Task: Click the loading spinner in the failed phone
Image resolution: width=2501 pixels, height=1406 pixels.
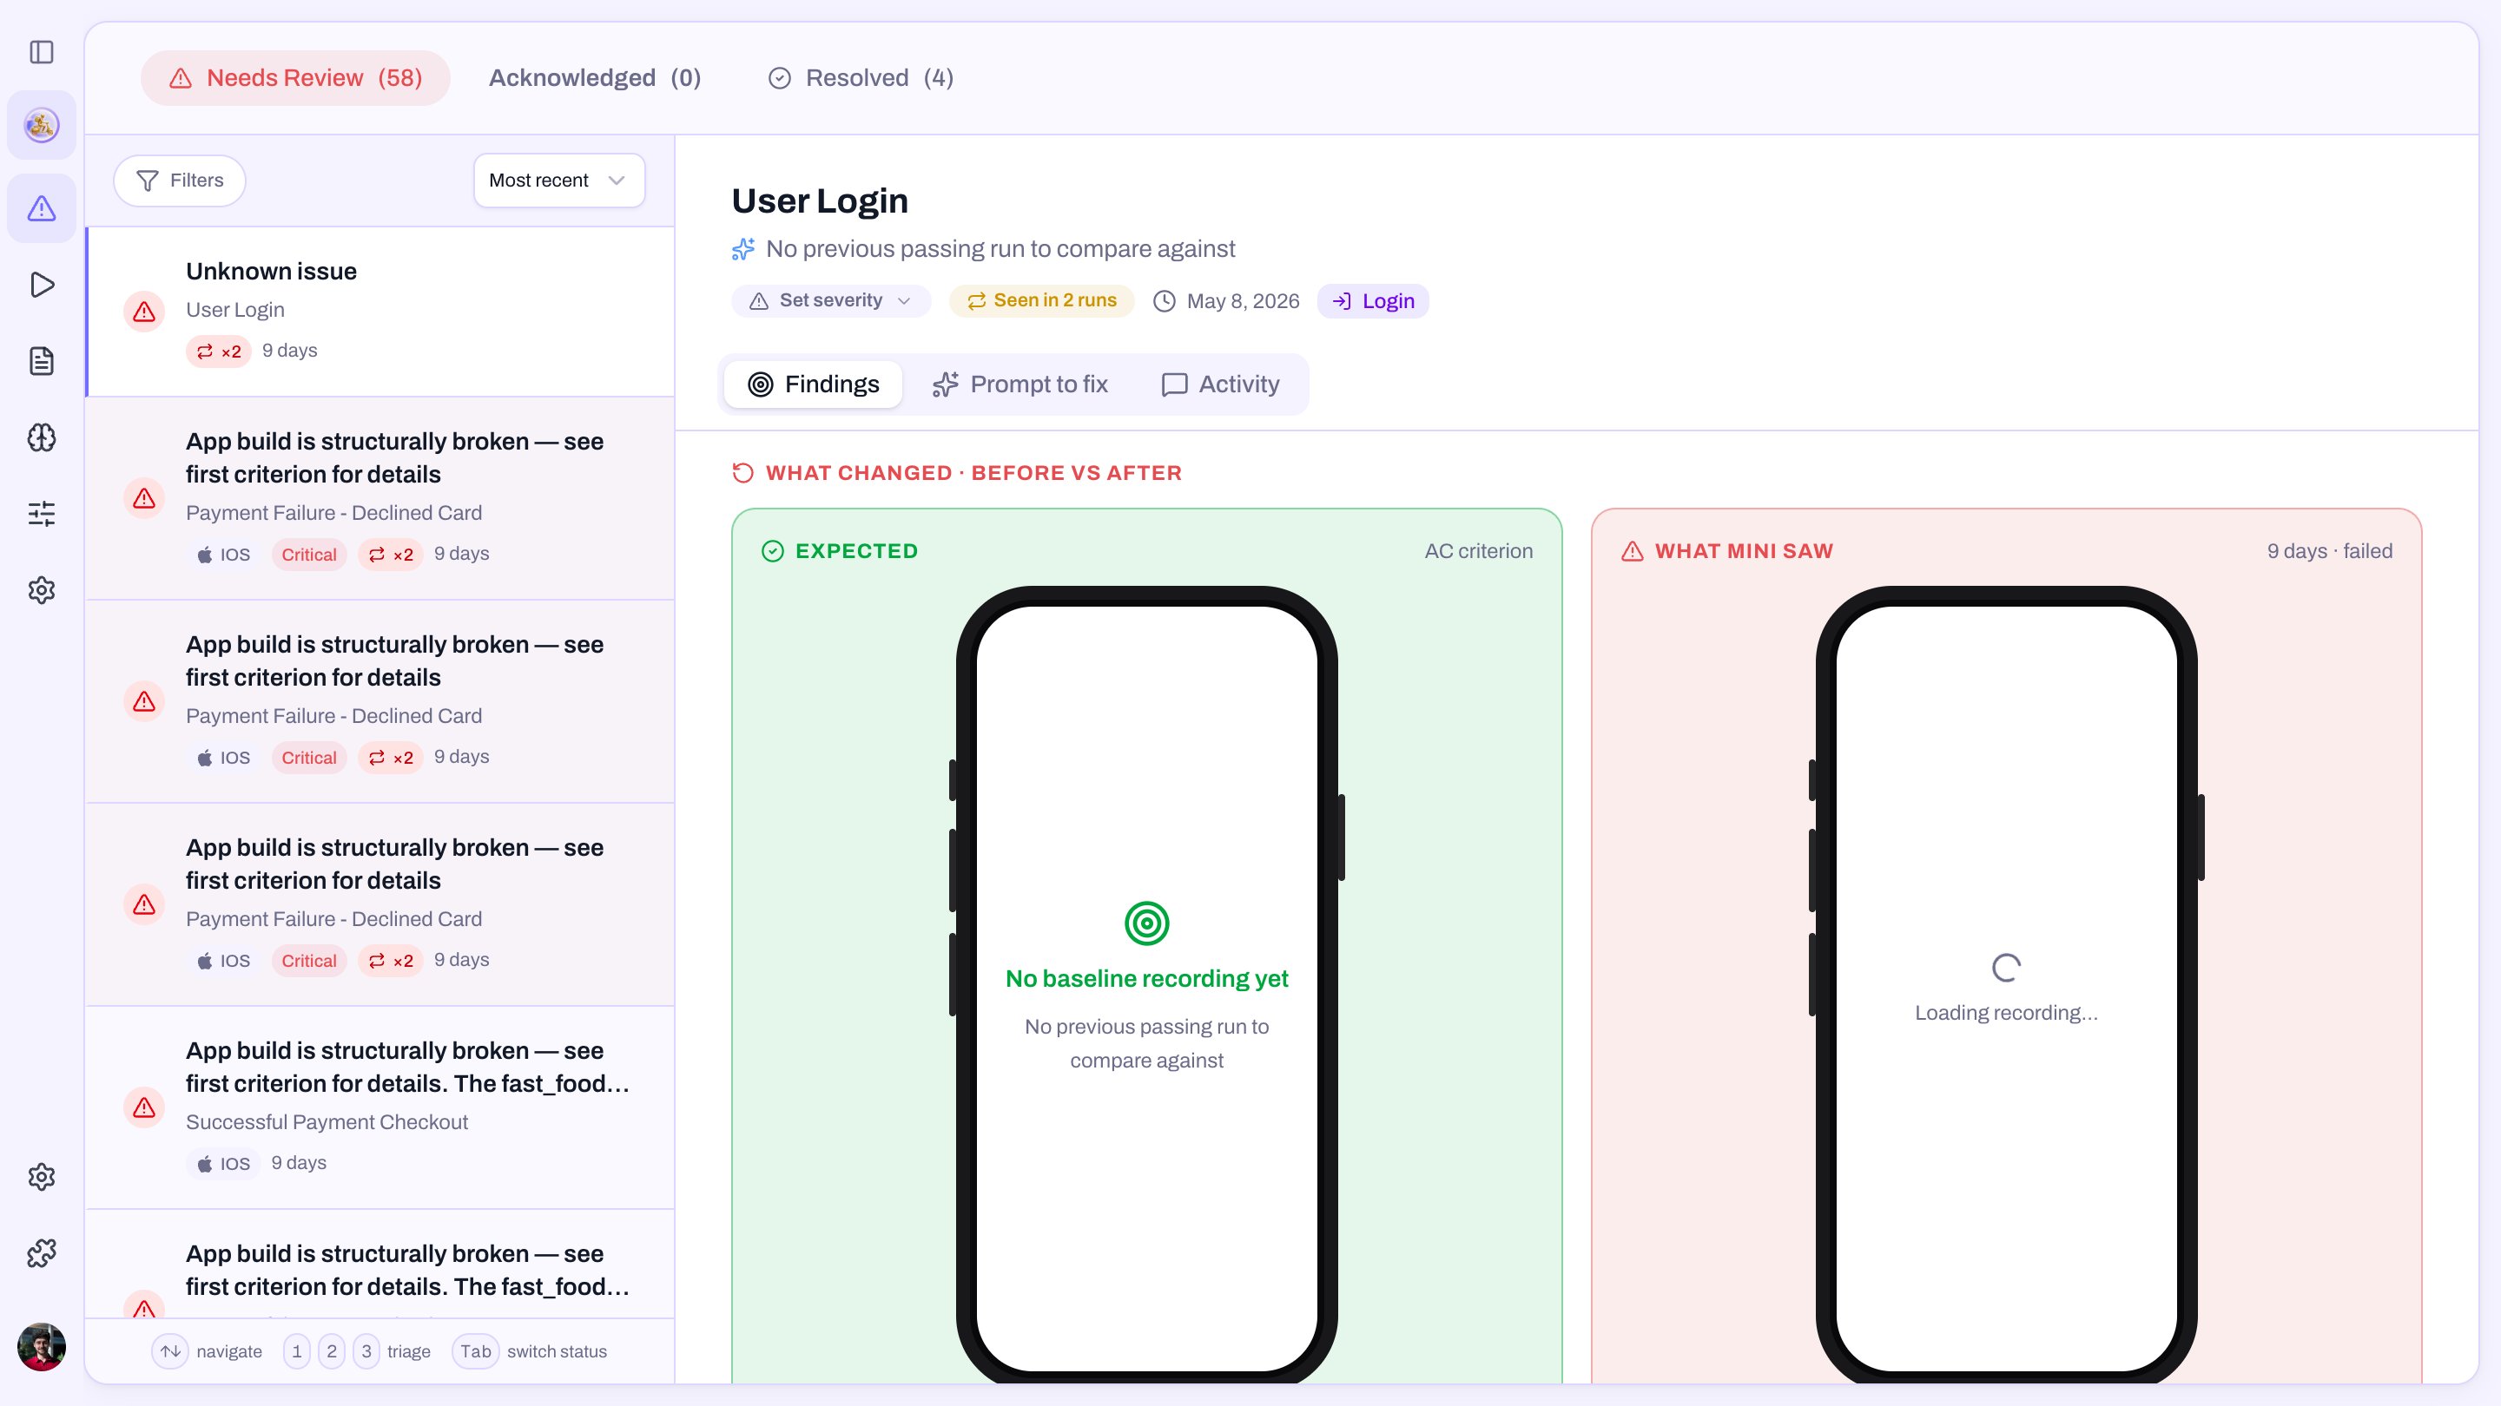Action: coord(2007,968)
